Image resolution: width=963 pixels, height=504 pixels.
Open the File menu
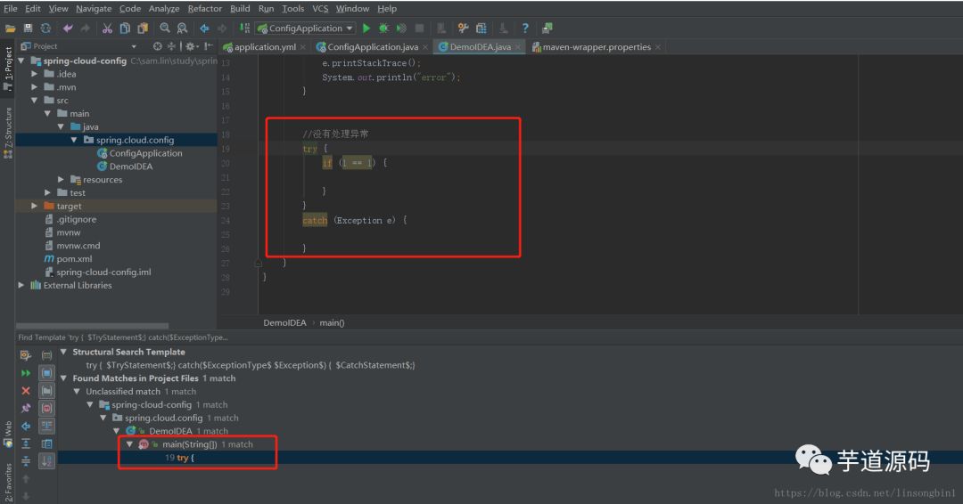click(11, 9)
